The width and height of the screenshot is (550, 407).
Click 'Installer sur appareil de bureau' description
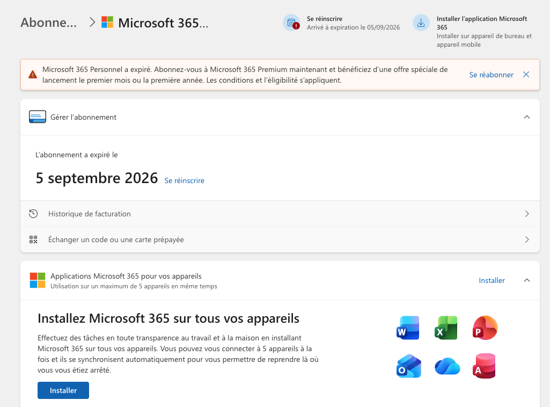(x=484, y=40)
